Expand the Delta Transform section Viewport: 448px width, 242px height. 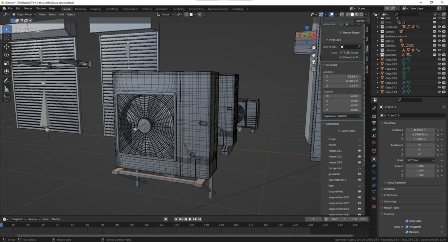pyautogui.click(x=396, y=183)
